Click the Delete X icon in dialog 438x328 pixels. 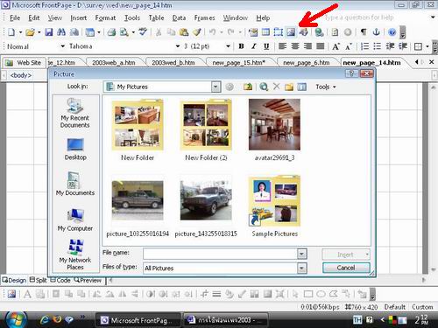276,87
